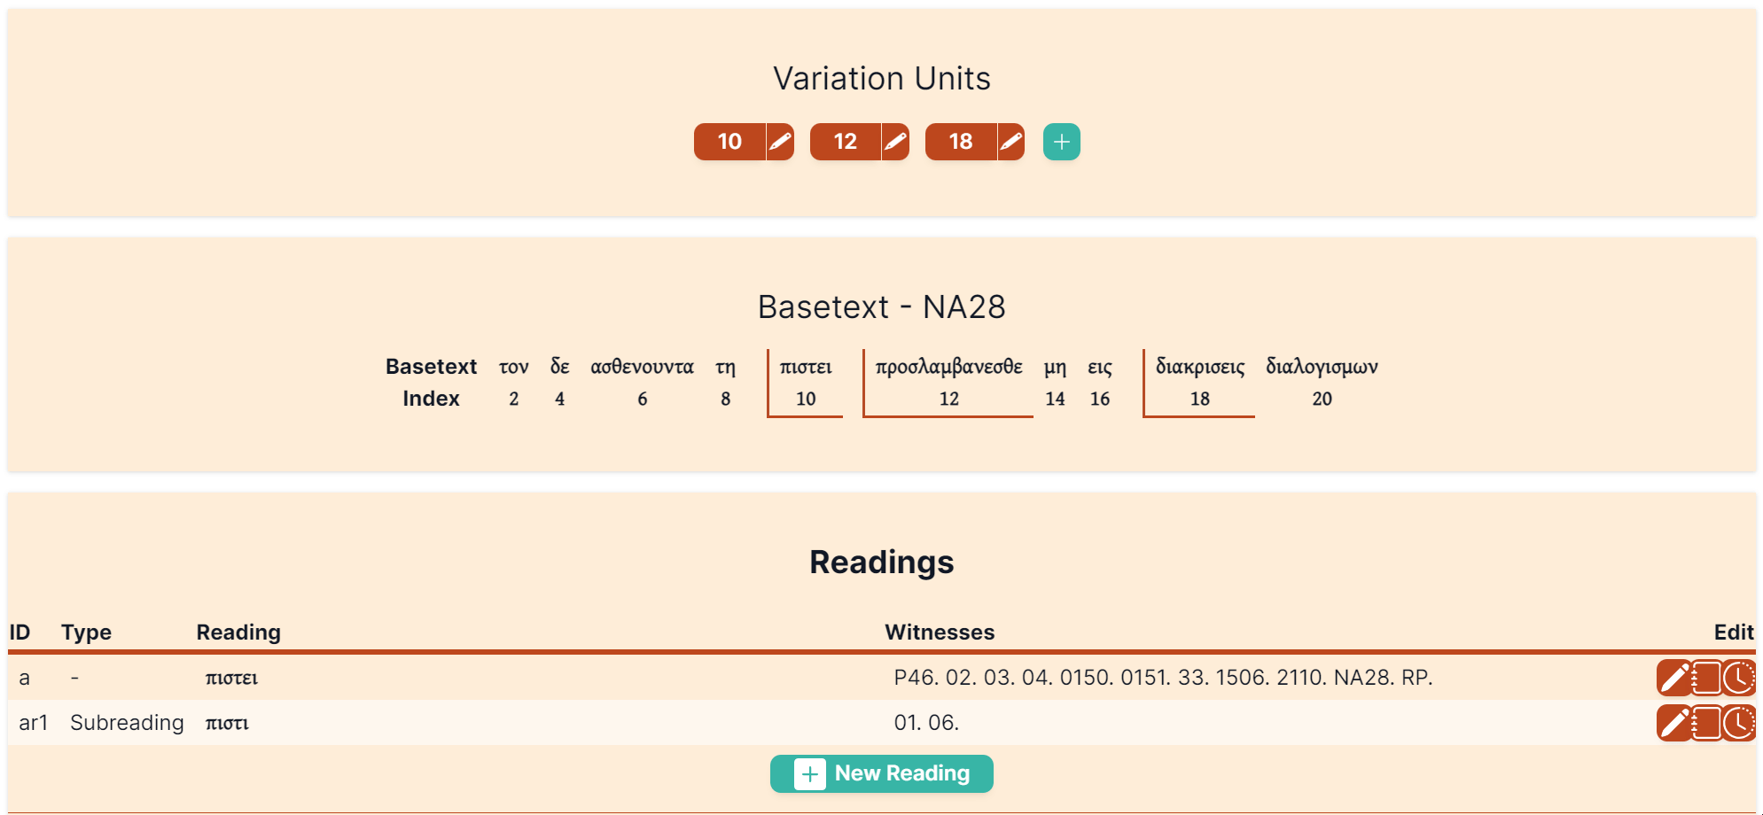View history clock icon for reading a
The width and height of the screenshot is (1763, 815).
pyautogui.click(x=1739, y=679)
